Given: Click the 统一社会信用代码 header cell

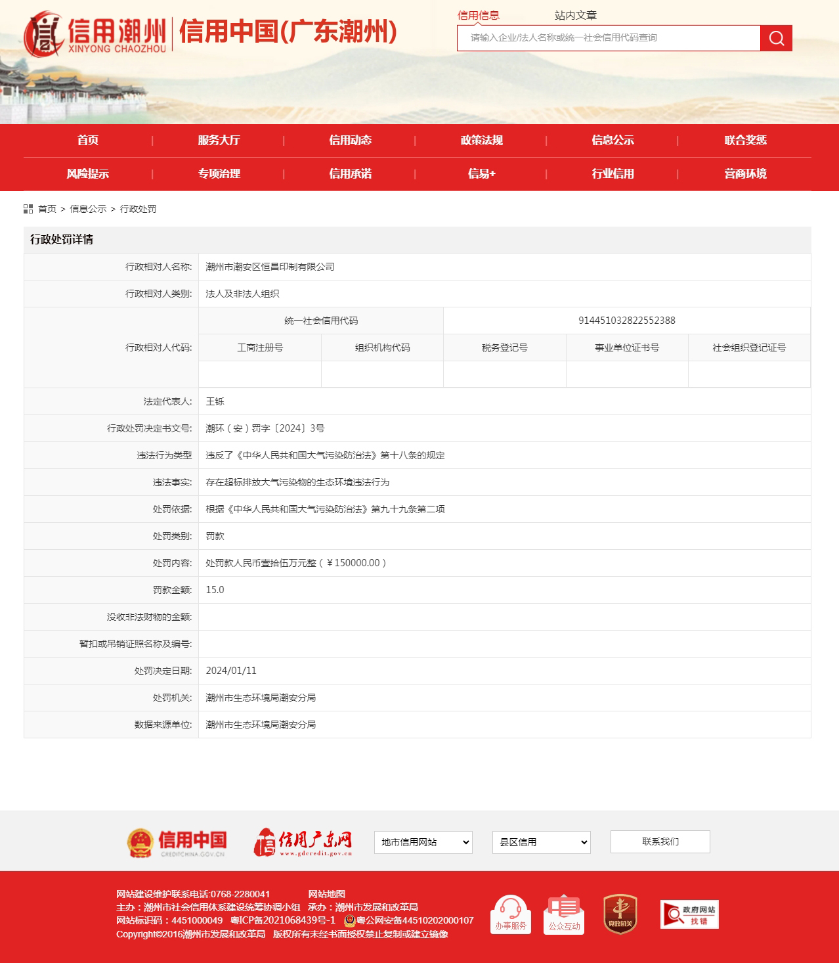Looking at the screenshot, I should 321,321.
